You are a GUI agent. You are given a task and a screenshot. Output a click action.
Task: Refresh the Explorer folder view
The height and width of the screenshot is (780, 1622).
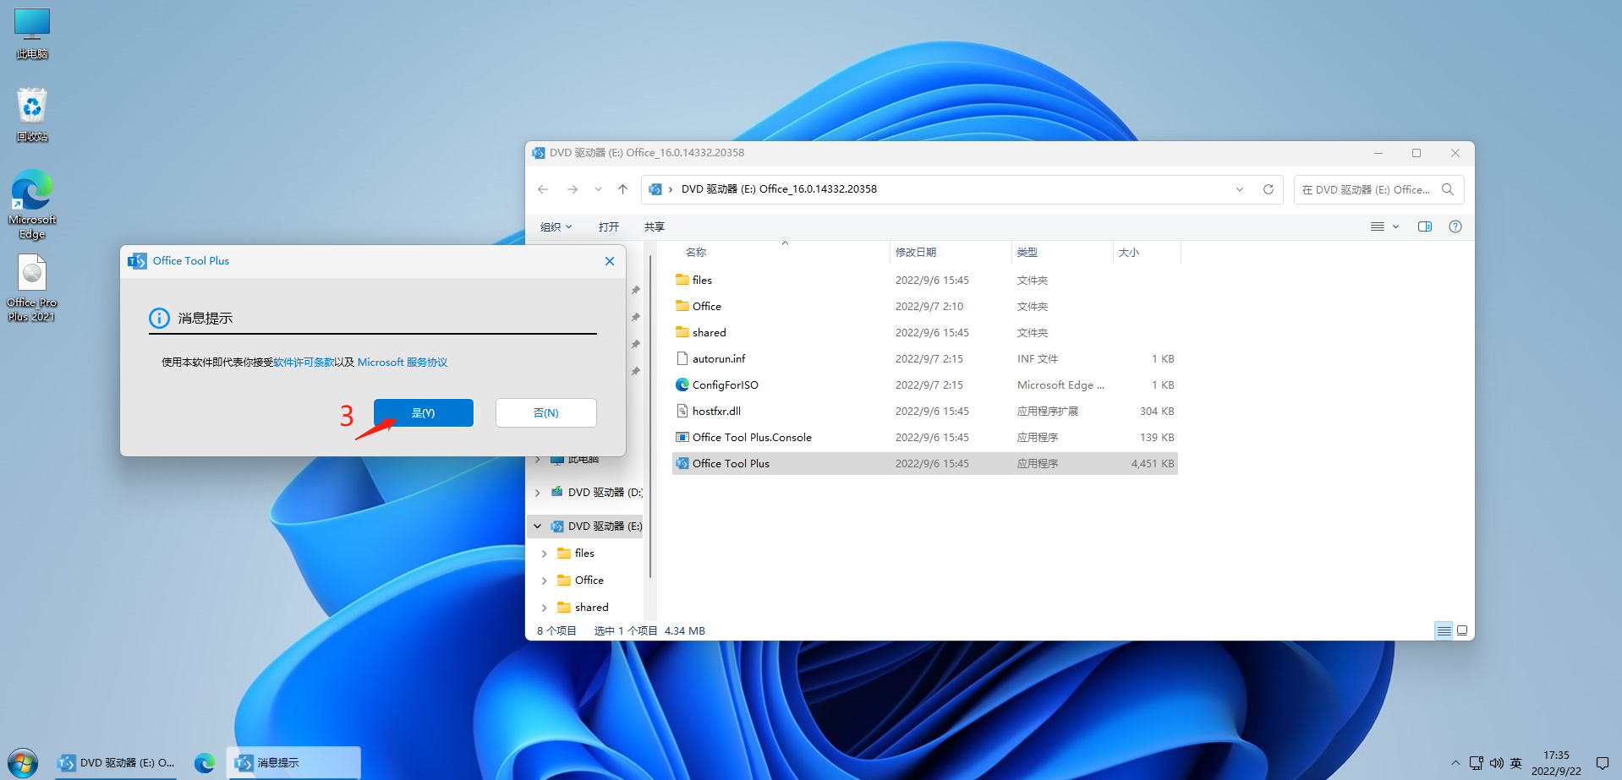pos(1269,189)
